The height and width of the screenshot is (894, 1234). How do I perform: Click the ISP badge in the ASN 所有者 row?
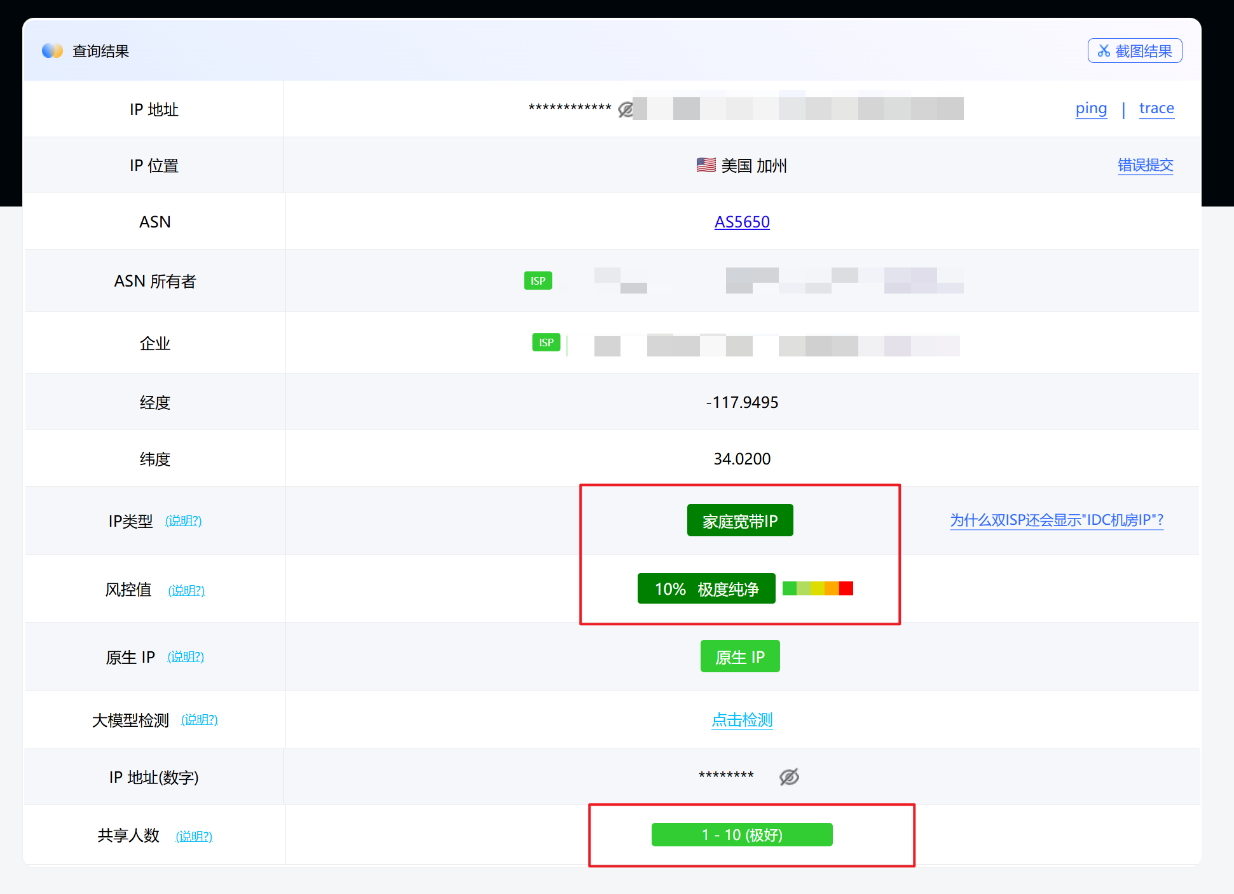[538, 281]
